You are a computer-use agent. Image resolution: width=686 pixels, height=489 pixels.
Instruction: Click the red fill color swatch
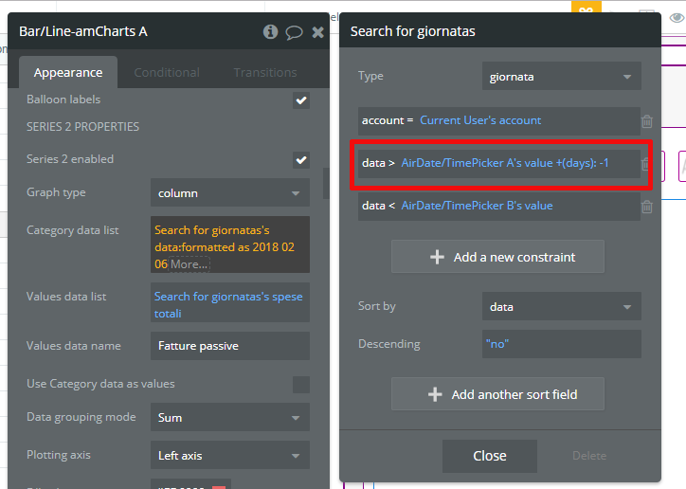click(x=218, y=485)
